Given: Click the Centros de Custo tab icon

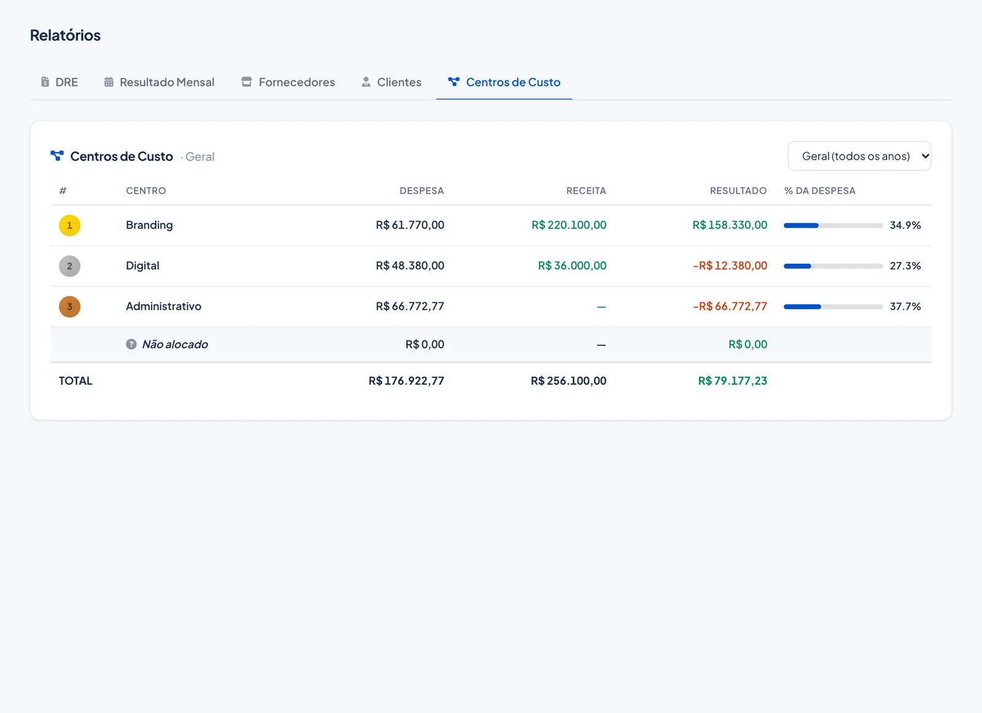Looking at the screenshot, I should (x=454, y=82).
